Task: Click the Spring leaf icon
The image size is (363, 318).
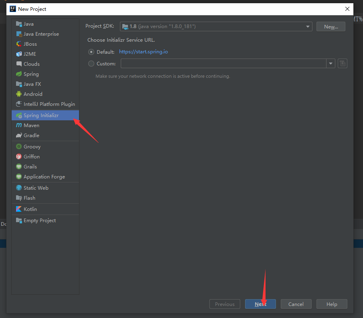Action: [x=19, y=74]
